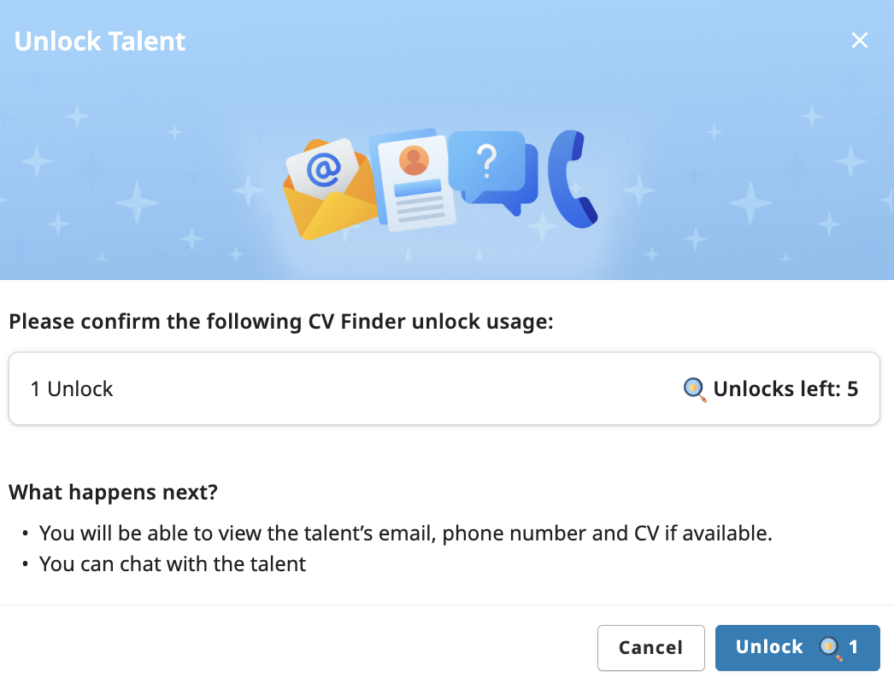Click the chat with the talent bullet point
The image size is (894, 683).
coord(172,563)
